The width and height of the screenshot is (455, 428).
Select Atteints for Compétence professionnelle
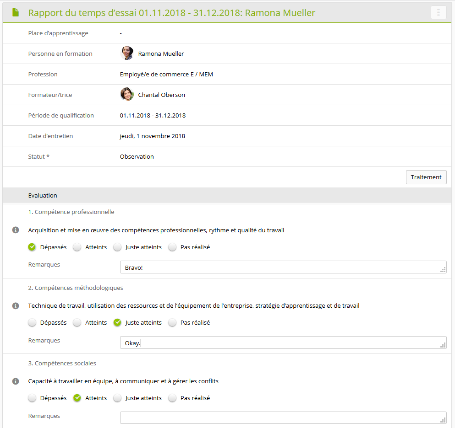click(77, 247)
